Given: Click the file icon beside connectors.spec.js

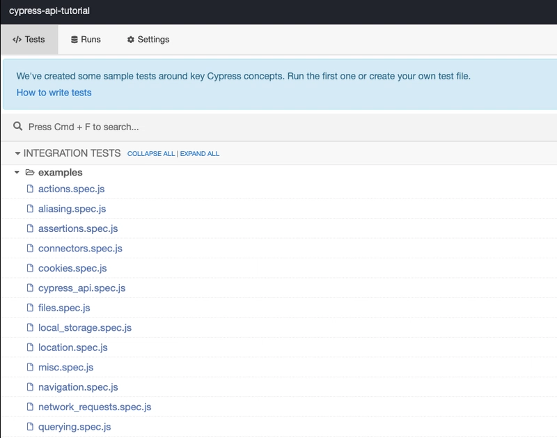Looking at the screenshot, I should [30, 248].
